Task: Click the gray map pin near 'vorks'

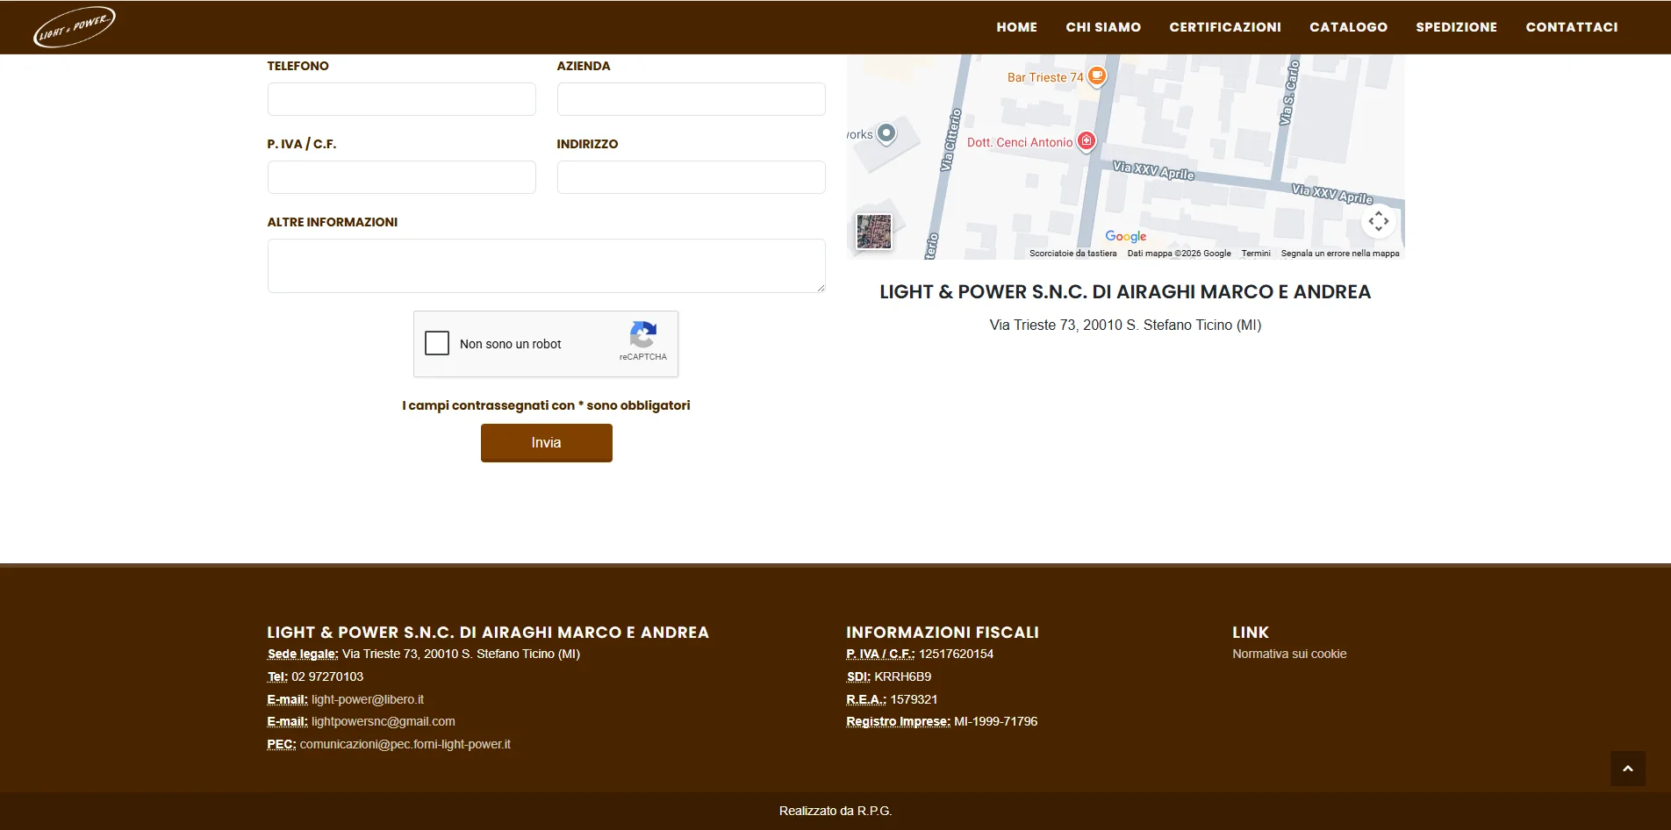Action: pos(887,133)
